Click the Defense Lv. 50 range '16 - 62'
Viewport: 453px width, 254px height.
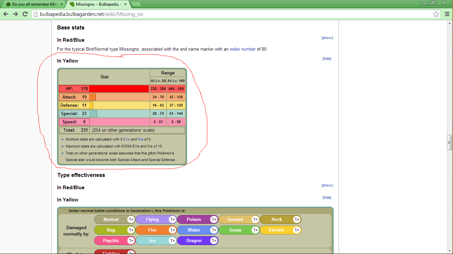(158, 105)
